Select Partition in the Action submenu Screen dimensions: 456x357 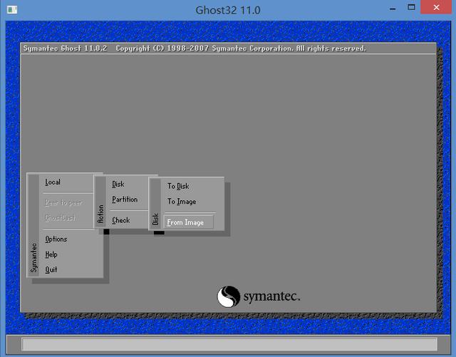pyautogui.click(x=125, y=200)
